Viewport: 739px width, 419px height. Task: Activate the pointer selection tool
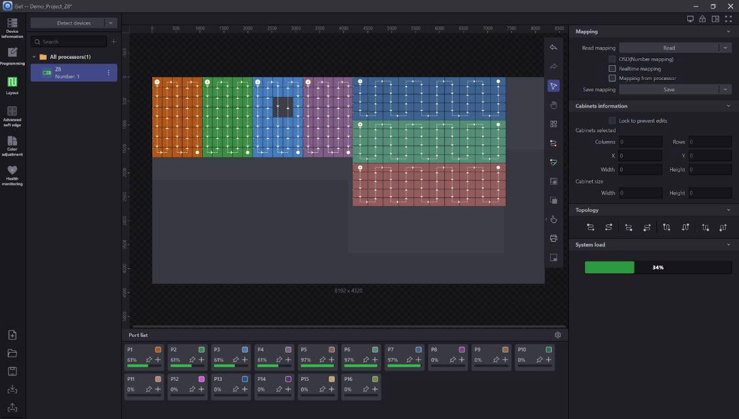553,86
